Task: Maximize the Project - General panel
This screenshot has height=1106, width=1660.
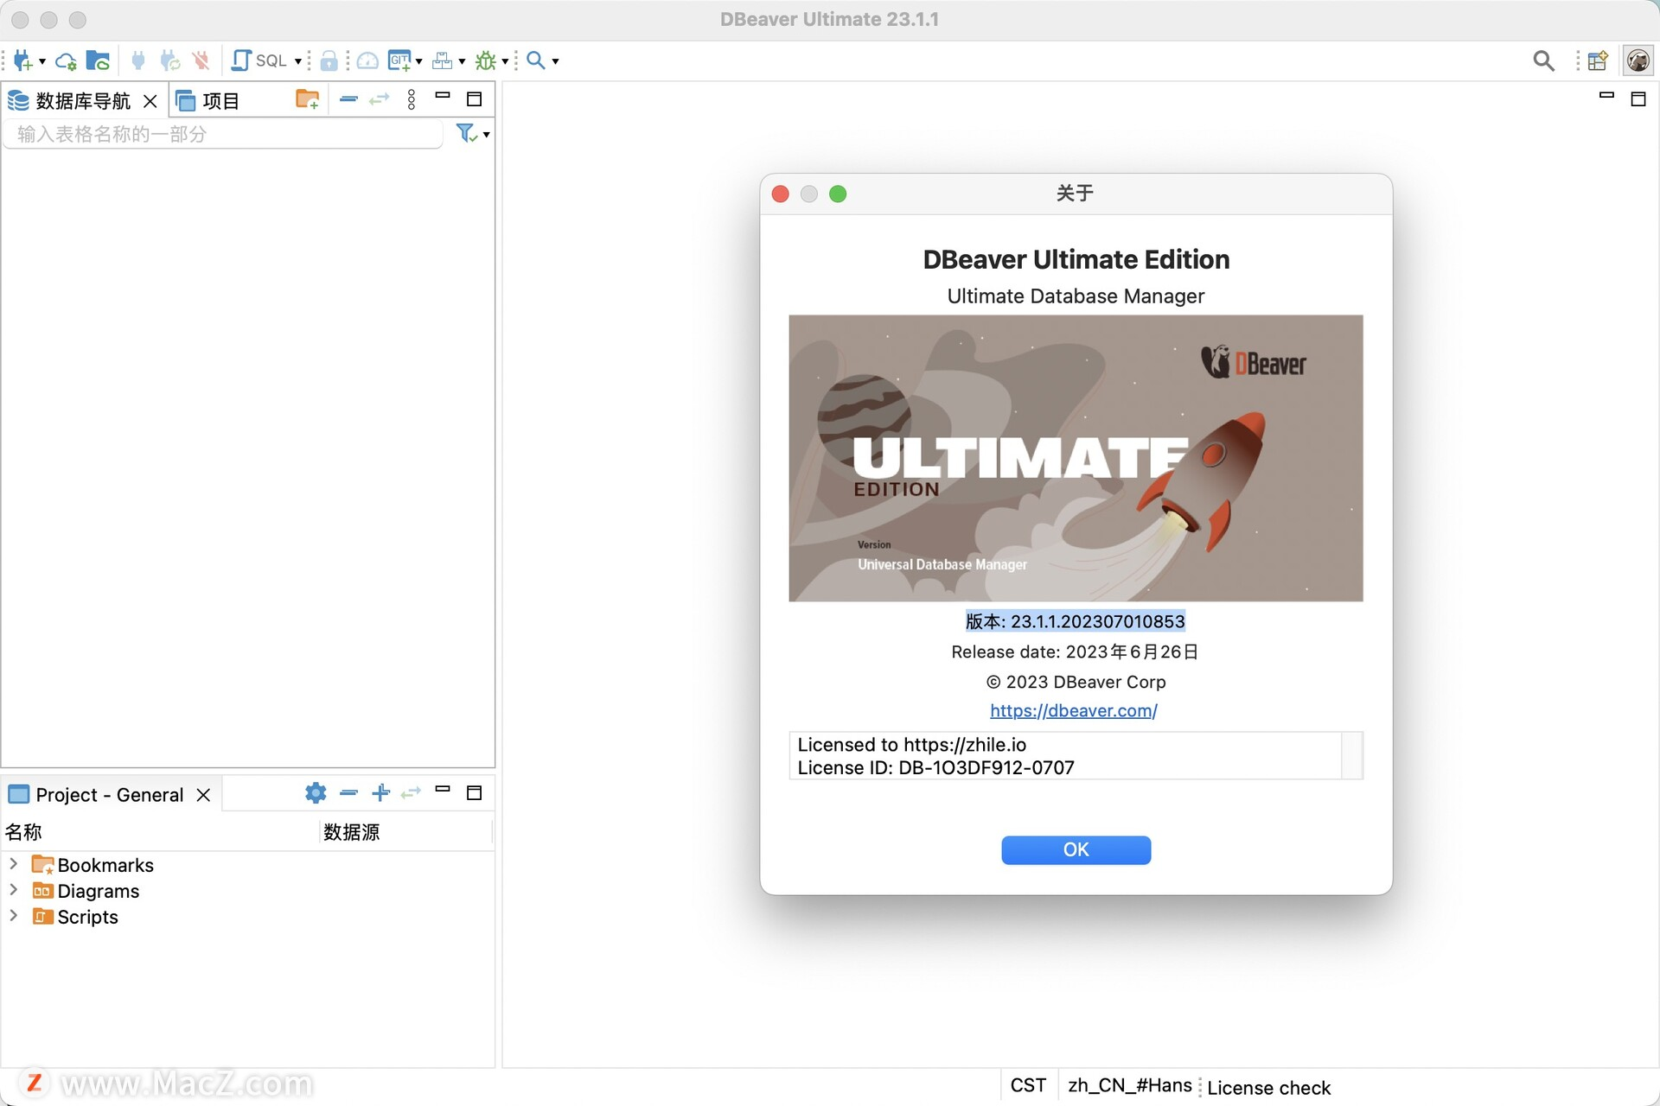Action: click(x=474, y=792)
